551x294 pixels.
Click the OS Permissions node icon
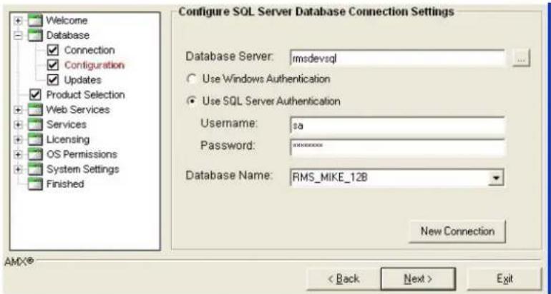tap(35, 154)
